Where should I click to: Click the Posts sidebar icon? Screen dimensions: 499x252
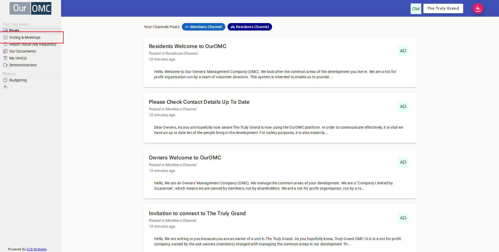[5, 31]
